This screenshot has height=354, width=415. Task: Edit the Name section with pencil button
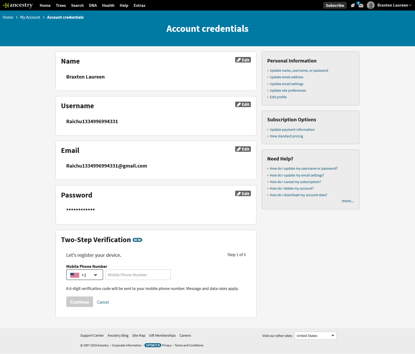[x=243, y=60]
